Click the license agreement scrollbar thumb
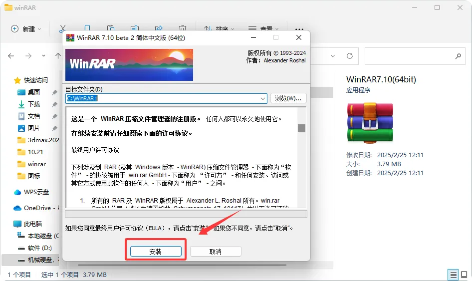The width and height of the screenshot is (472, 281). [301, 128]
